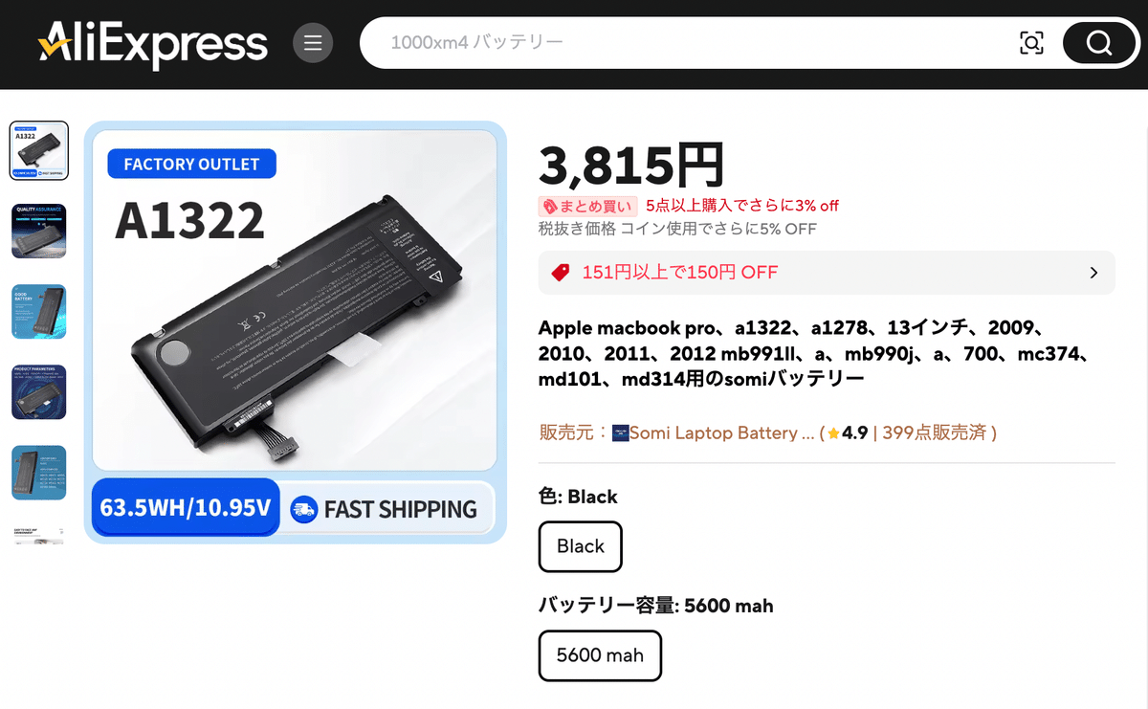Click the image search camera icon
Image resolution: width=1148 pixels, height=709 pixels.
pyautogui.click(x=1030, y=43)
